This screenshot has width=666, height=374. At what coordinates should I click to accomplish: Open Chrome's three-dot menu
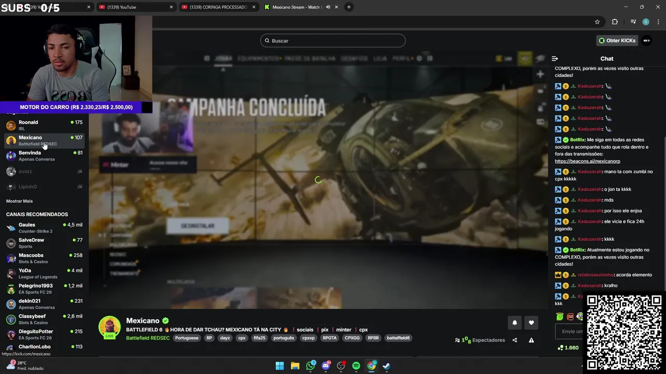click(x=658, y=22)
